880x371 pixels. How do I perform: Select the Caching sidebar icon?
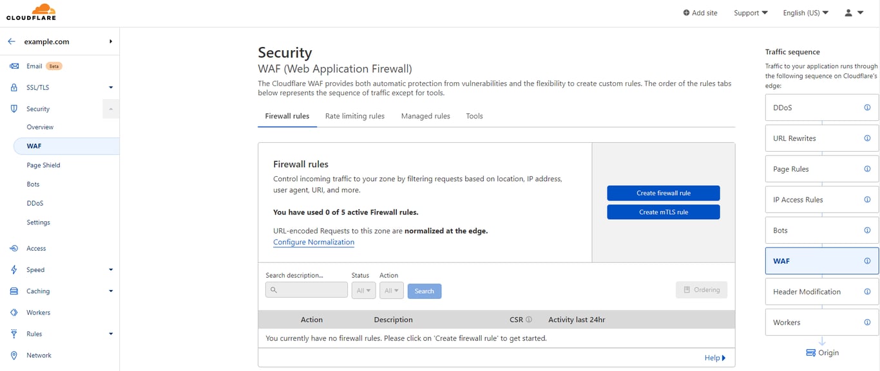(x=14, y=291)
